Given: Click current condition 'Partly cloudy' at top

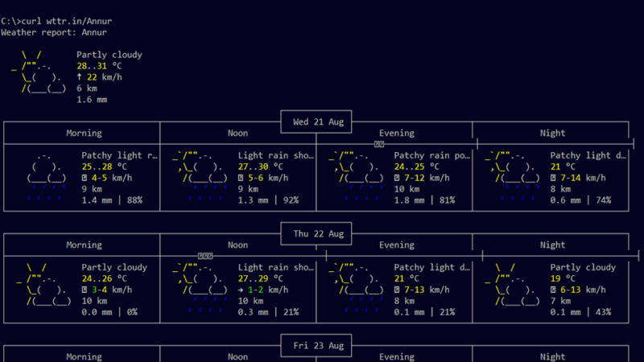Looking at the screenshot, I should tap(109, 55).
